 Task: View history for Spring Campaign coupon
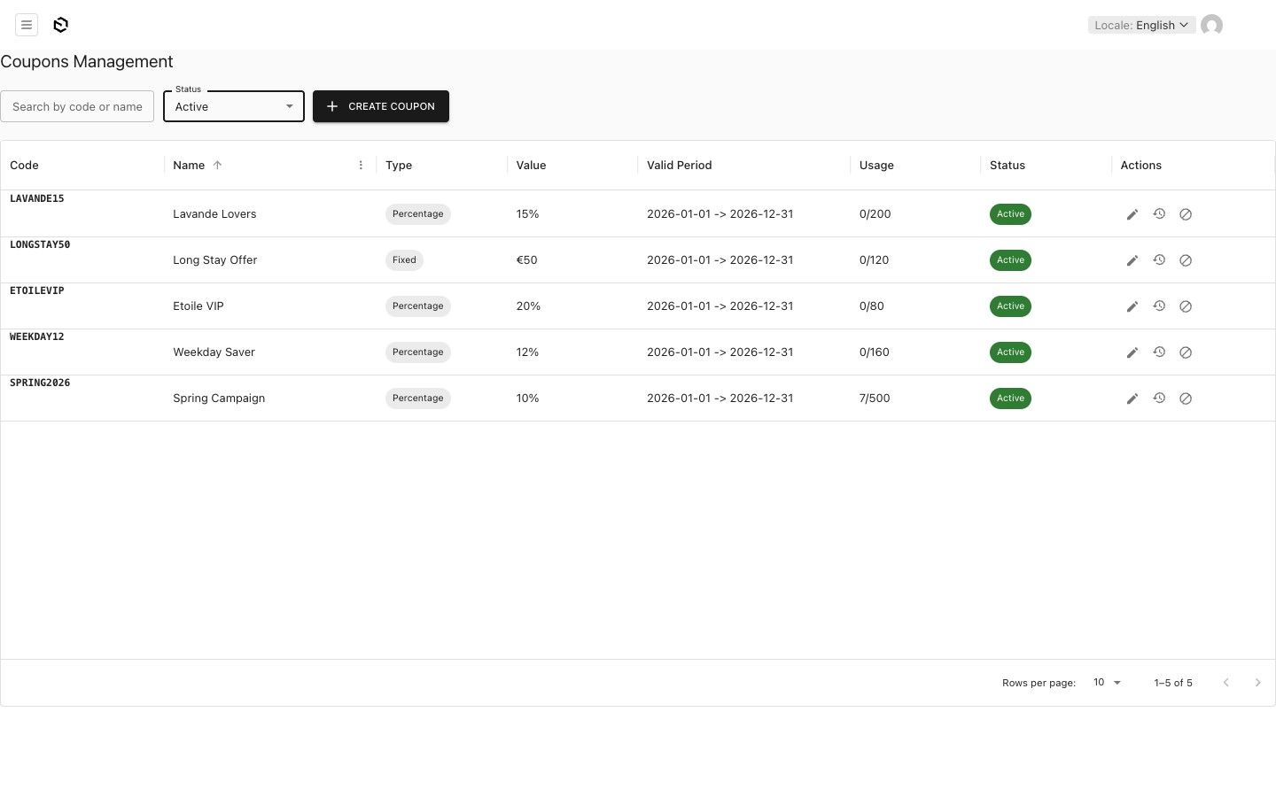point(1158,398)
